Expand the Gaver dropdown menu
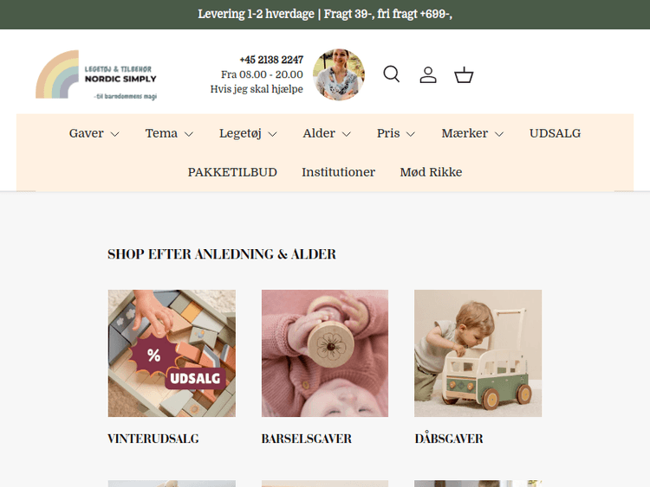Screen dimensions: 650x487 [94, 133]
